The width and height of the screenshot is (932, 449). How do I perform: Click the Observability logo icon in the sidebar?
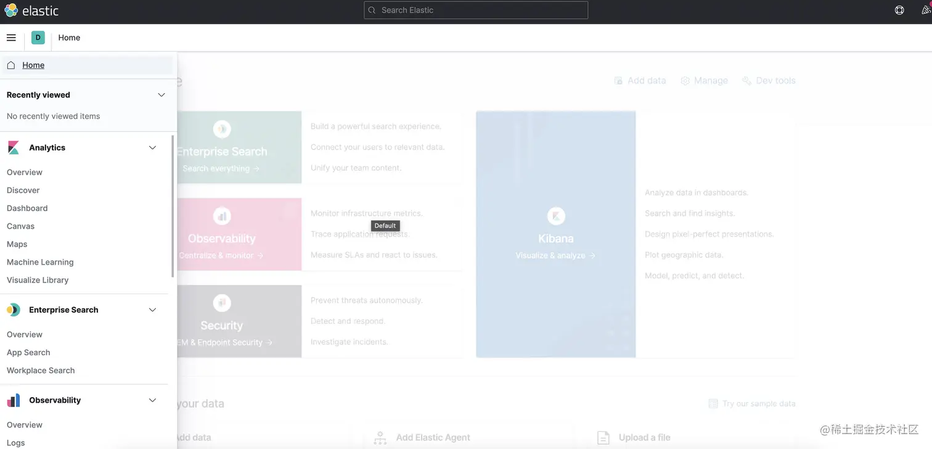pos(14,400)
